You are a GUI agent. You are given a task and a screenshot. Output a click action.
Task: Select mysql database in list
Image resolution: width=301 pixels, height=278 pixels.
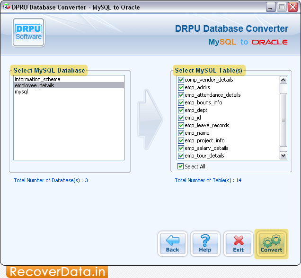(69, 92)
